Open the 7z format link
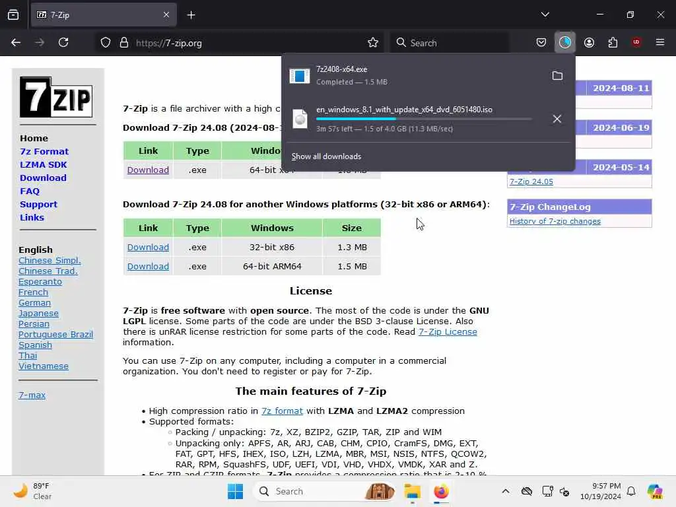The image size is (676, 507). 282,411
